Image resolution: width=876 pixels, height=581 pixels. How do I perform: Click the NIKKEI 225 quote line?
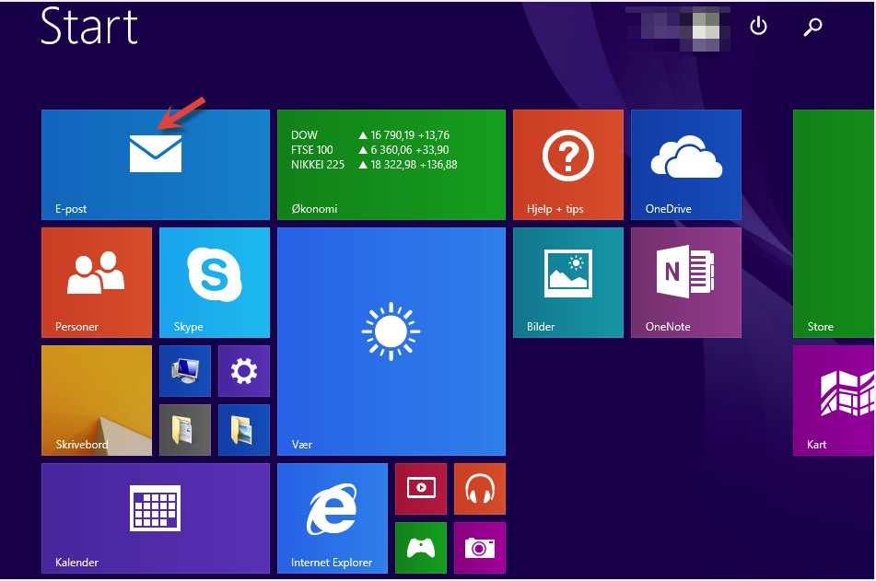pos(374,165)
